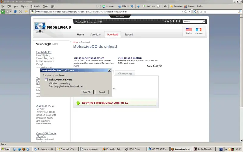The height and width of the screenshot is (152, 243).
Task: Click Download MobaLiveCD version 2.0 link
Action: coord(105,103)
